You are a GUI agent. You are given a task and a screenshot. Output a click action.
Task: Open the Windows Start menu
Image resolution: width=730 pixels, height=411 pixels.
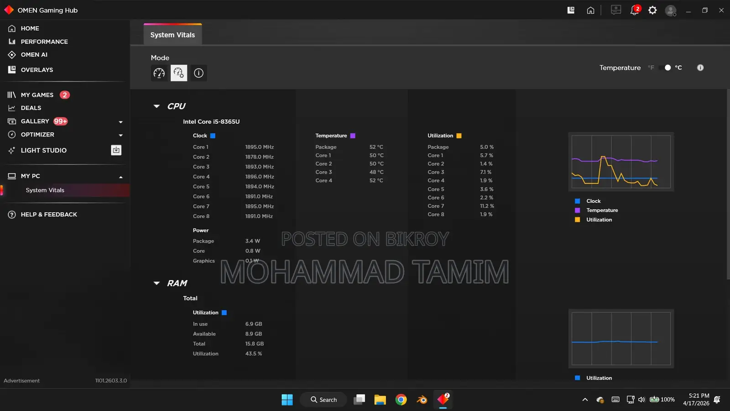coord(287,400)
